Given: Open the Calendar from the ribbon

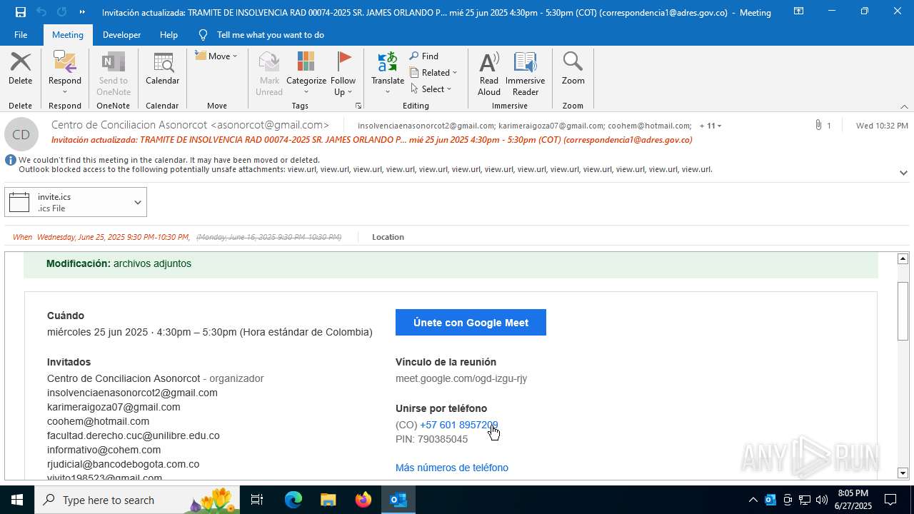Looking at the screenshot, I should pos(163,69).
